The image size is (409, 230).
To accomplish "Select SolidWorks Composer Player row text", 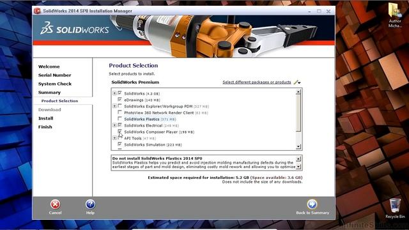I will [x=159, y=132].
